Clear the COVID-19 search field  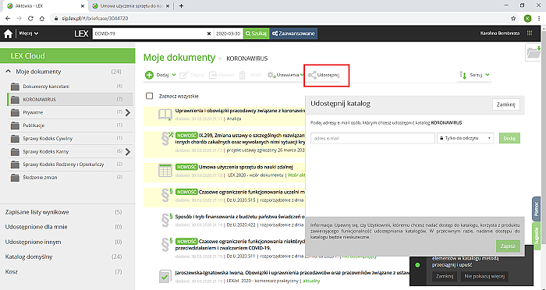[209, 34]
